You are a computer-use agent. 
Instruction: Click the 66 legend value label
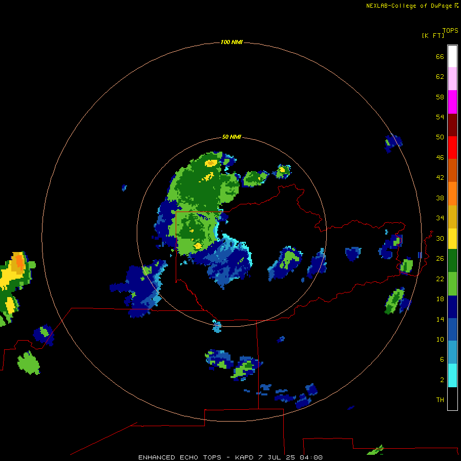[440, 57]
